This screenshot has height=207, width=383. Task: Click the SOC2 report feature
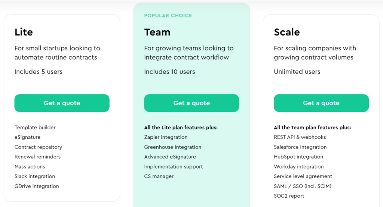coord(289,196)
